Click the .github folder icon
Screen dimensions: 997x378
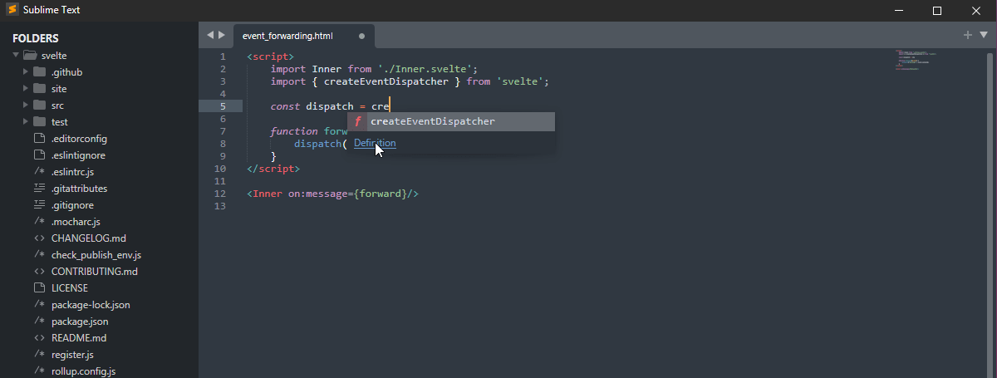tap(39, 71)
